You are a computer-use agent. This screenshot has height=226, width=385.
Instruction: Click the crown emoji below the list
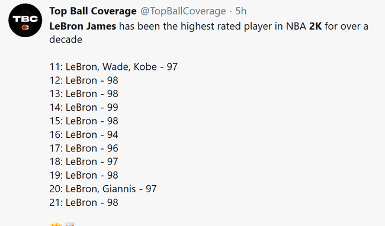click(56, 224)
